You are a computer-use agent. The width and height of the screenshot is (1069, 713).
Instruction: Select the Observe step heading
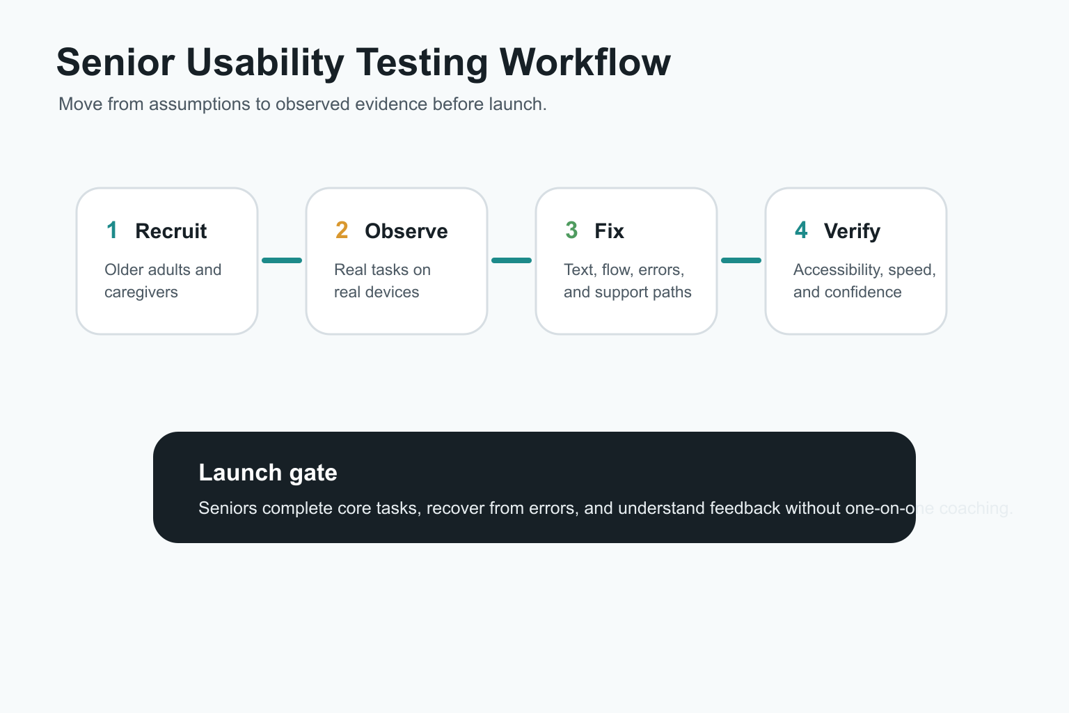point(406,231)
